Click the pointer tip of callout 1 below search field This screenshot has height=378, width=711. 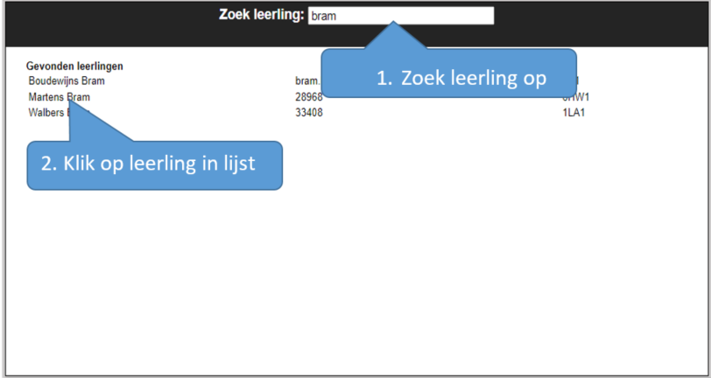(x=395, y=24)
